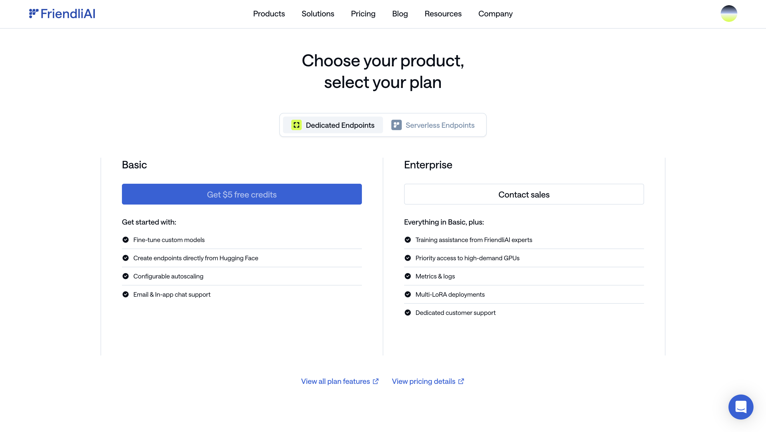
Task: Click the Blog navigation item
Action: coord(400,14)
